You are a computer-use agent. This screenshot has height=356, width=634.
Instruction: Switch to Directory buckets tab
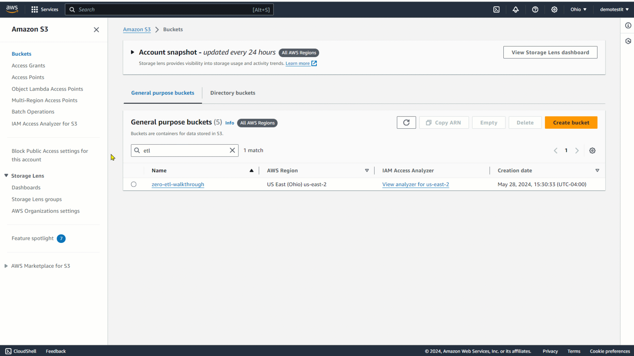coord(233,93)
